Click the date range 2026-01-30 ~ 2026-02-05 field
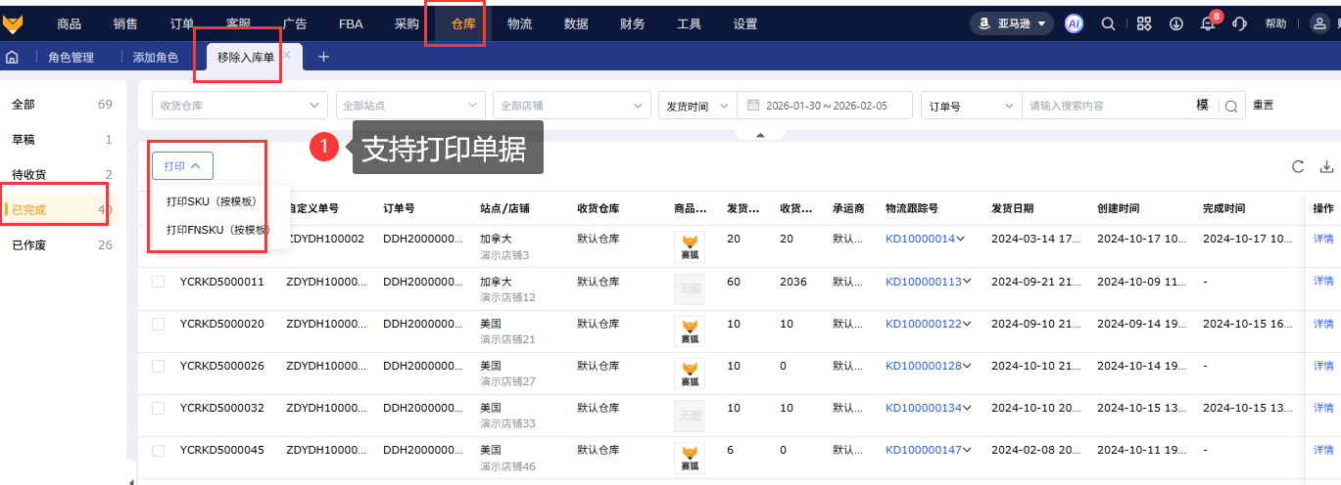 point(827,106)
